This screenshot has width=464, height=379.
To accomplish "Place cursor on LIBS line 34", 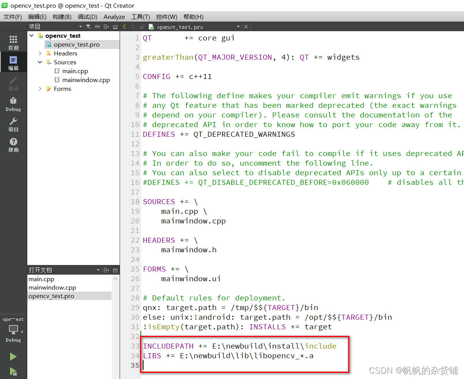I will tap(228, 356).
